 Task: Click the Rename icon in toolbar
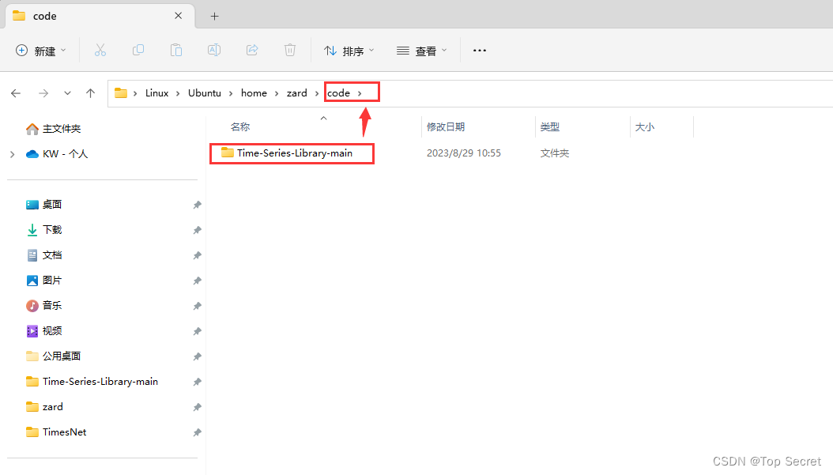214,51
